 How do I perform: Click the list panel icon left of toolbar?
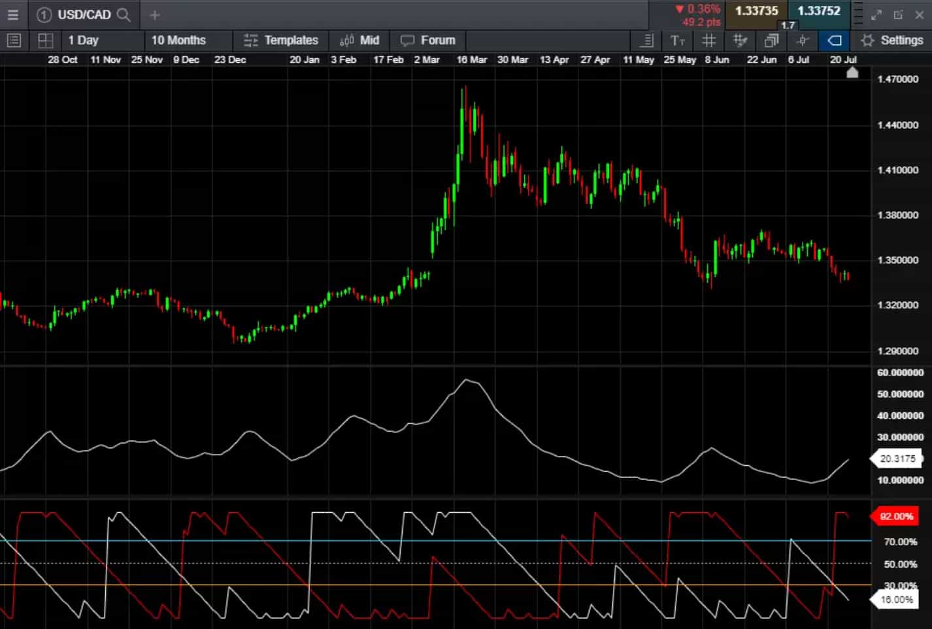(14, 40)
